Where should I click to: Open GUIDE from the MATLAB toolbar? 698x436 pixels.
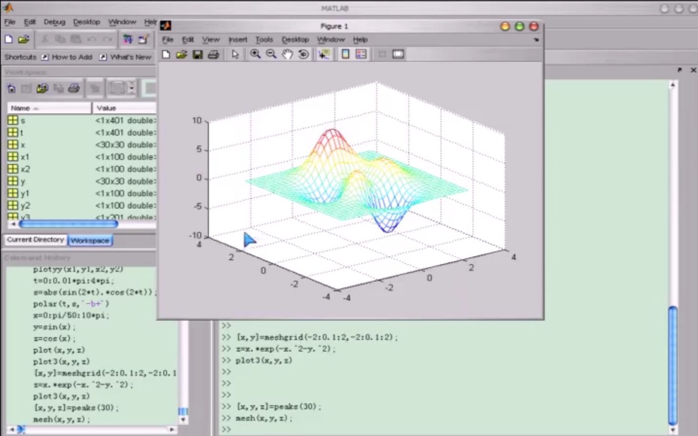coord(143,39)
